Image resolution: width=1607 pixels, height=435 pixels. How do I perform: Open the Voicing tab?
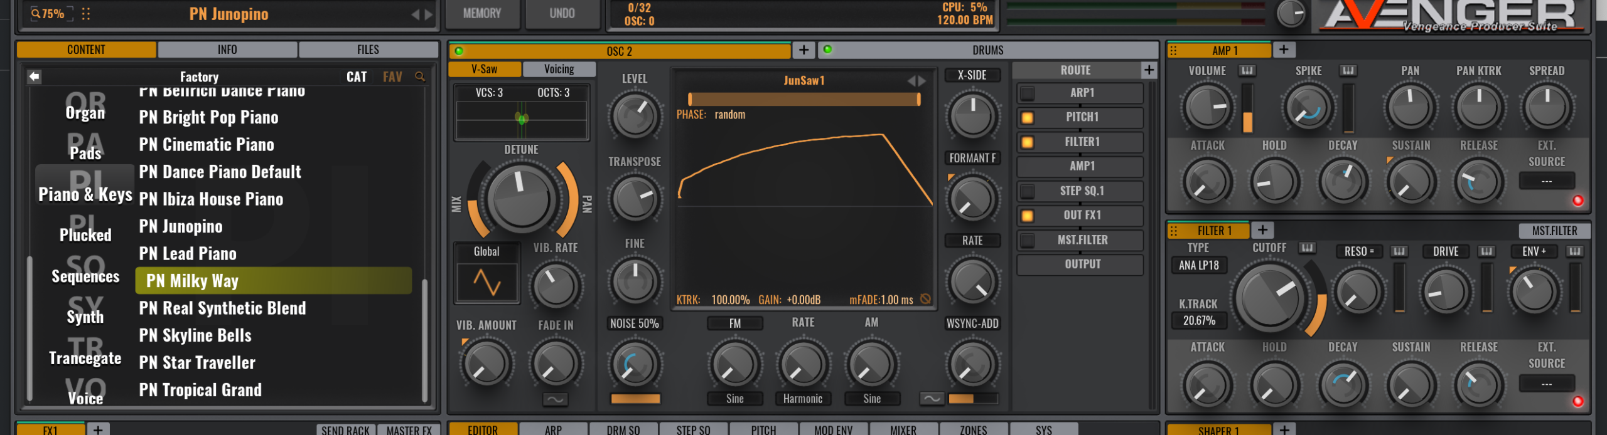tap(559, 69)
